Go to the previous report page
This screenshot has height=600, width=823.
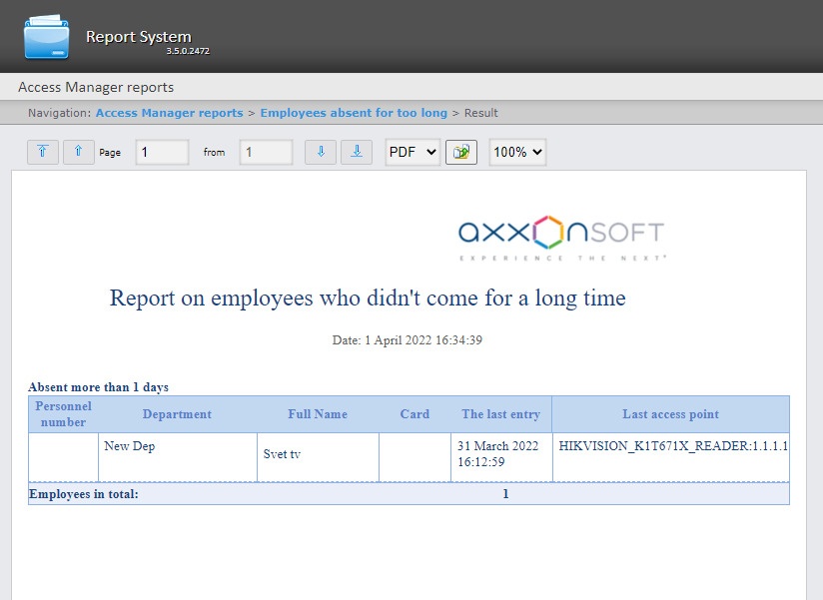pos(79,152)
